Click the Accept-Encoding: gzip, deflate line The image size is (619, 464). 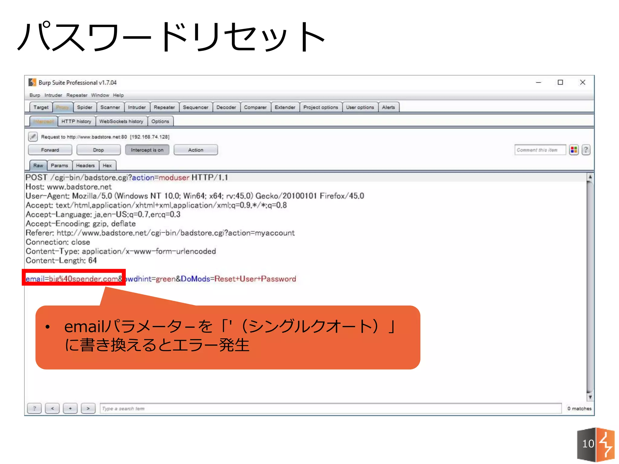pyautogui.click(x=80, y=224)
